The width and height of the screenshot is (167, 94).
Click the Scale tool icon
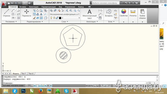(34, 14)
